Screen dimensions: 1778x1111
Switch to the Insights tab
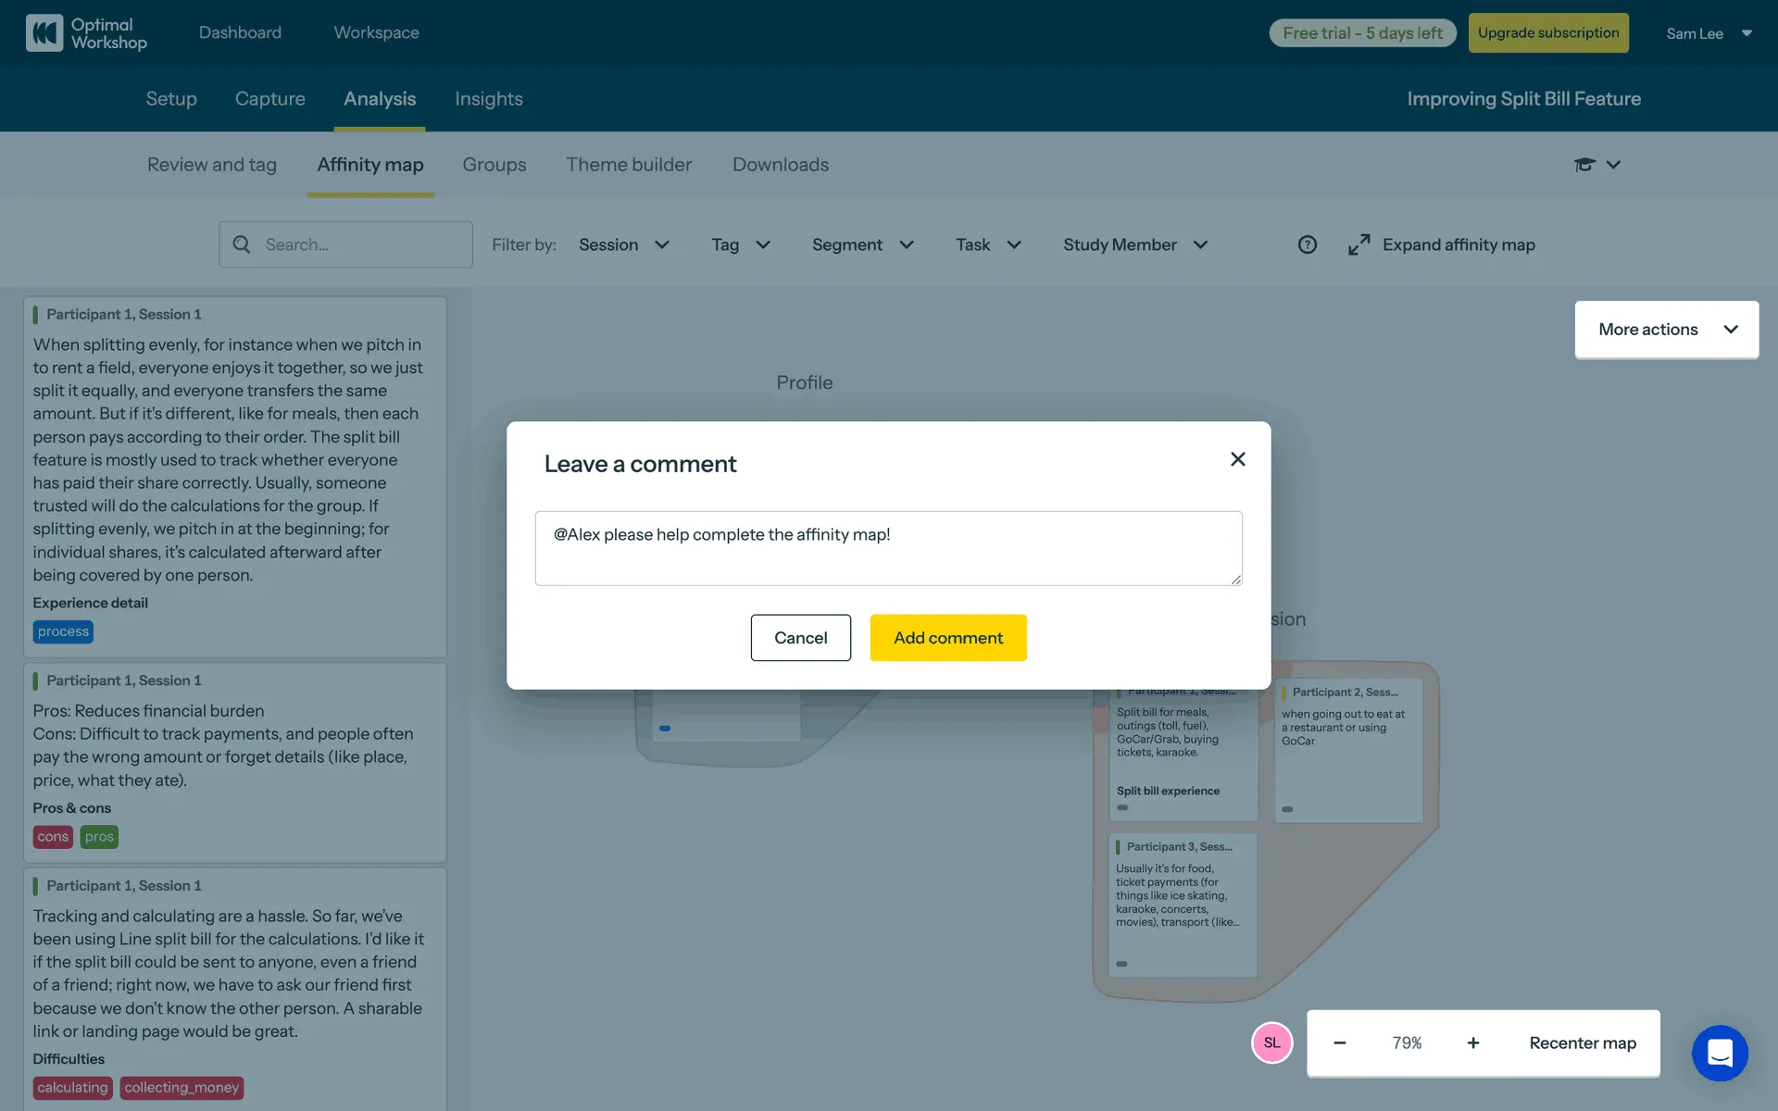point(488,99)
